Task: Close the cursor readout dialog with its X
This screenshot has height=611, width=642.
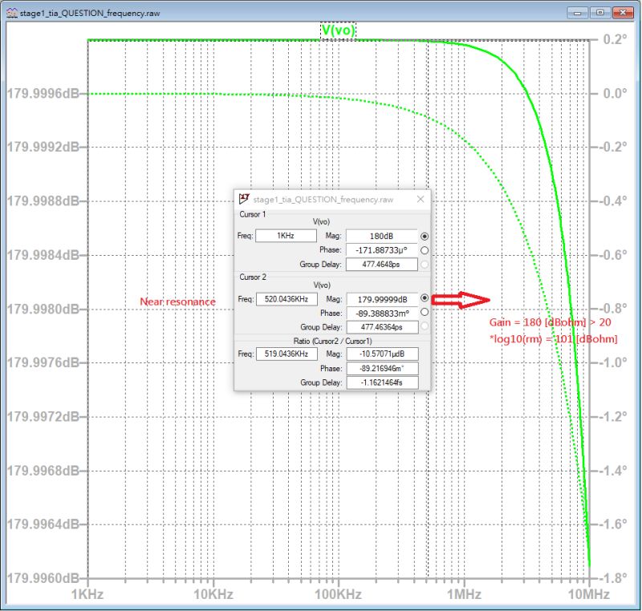Action: point(421,199)
